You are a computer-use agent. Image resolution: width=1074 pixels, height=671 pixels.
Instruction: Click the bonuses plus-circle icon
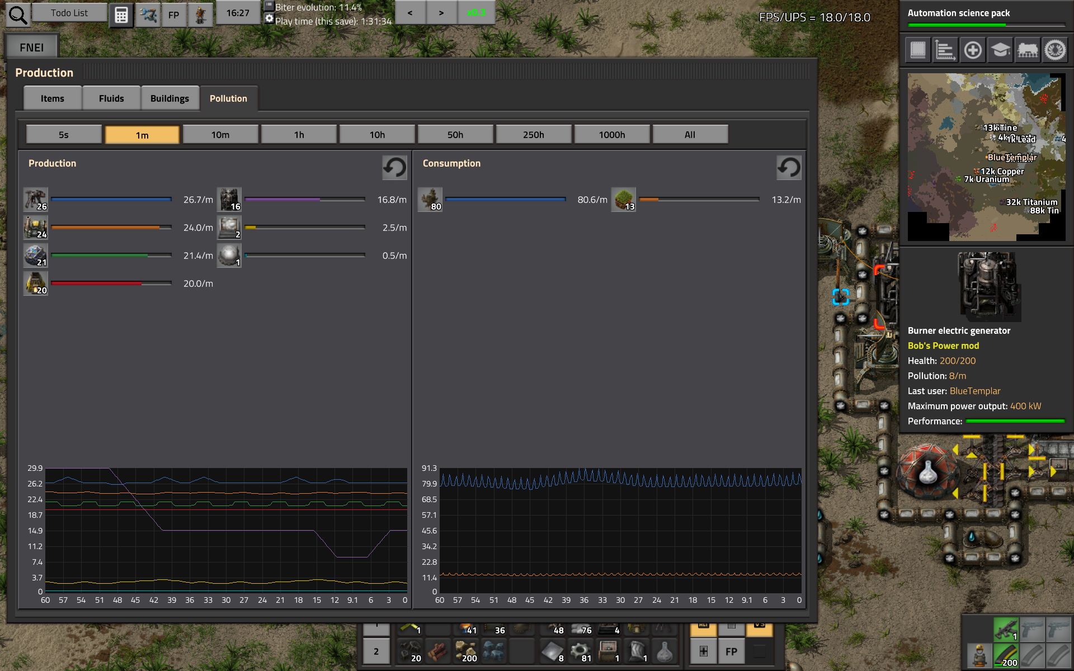[x=973, y=50]
